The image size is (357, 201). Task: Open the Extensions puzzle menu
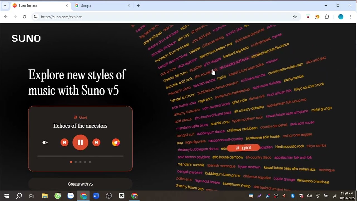coord(327,17)
